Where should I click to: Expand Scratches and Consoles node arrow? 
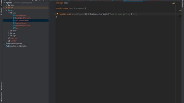[4, 46]
